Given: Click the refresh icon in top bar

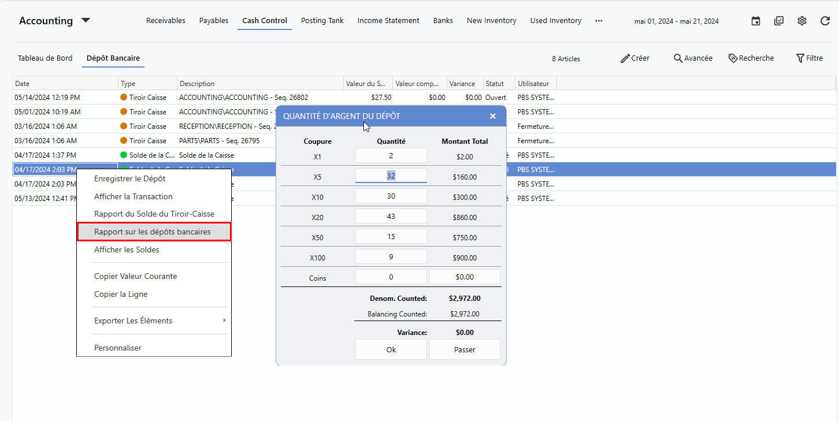Looking at the screenshot, I should pos(825,21).
